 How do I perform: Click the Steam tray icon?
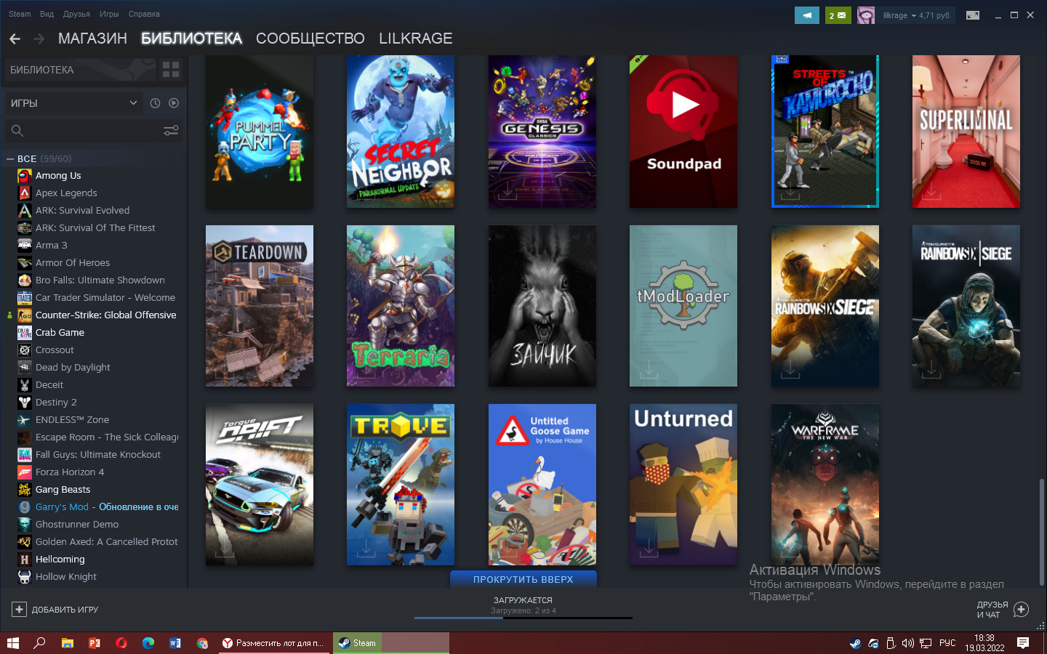point(856,643)
